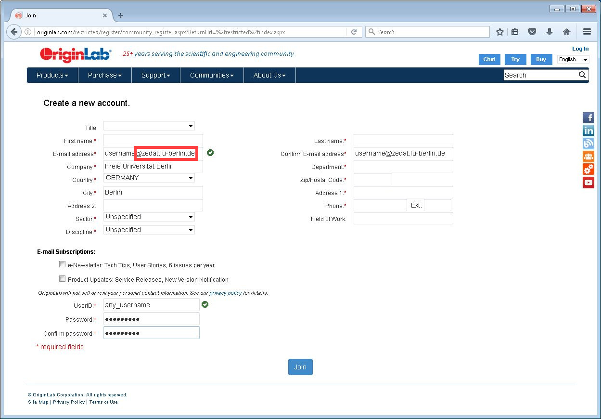Open the Firefox downloads arrow icon
Screen dimensions: 601x419
pyautogui.click(x=550, y=32)
